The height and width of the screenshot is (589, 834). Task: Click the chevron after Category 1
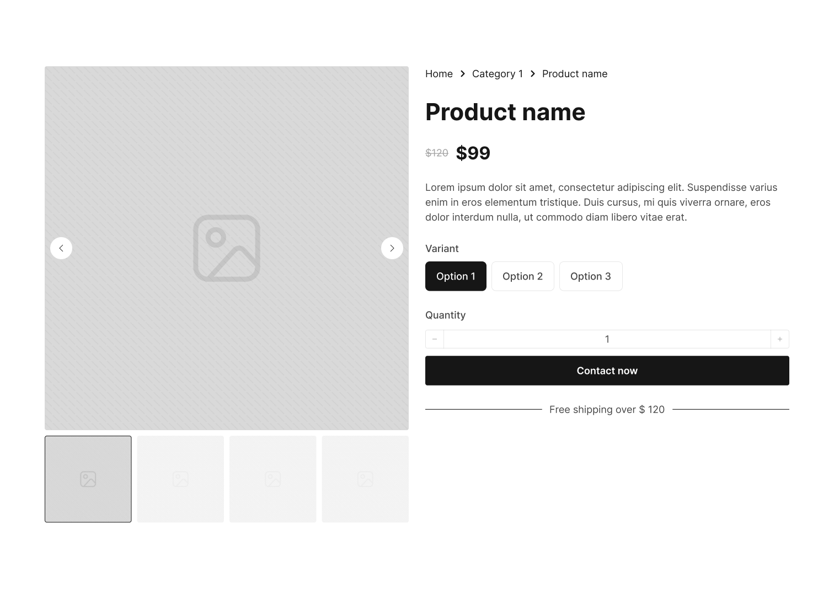pyautogui.click(x=533, y=74)
